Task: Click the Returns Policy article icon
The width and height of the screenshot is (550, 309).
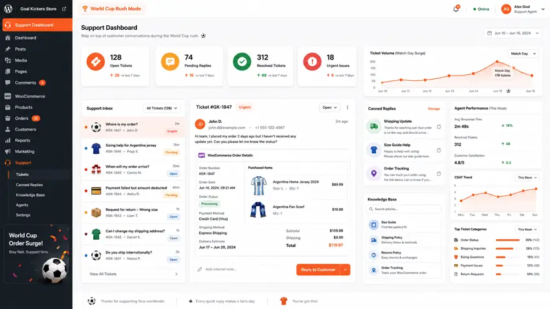Action: [x=373, y=255]
